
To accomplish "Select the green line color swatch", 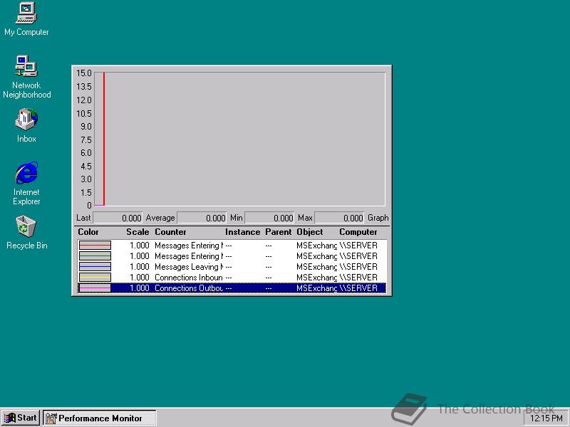I will click(95, 256).
